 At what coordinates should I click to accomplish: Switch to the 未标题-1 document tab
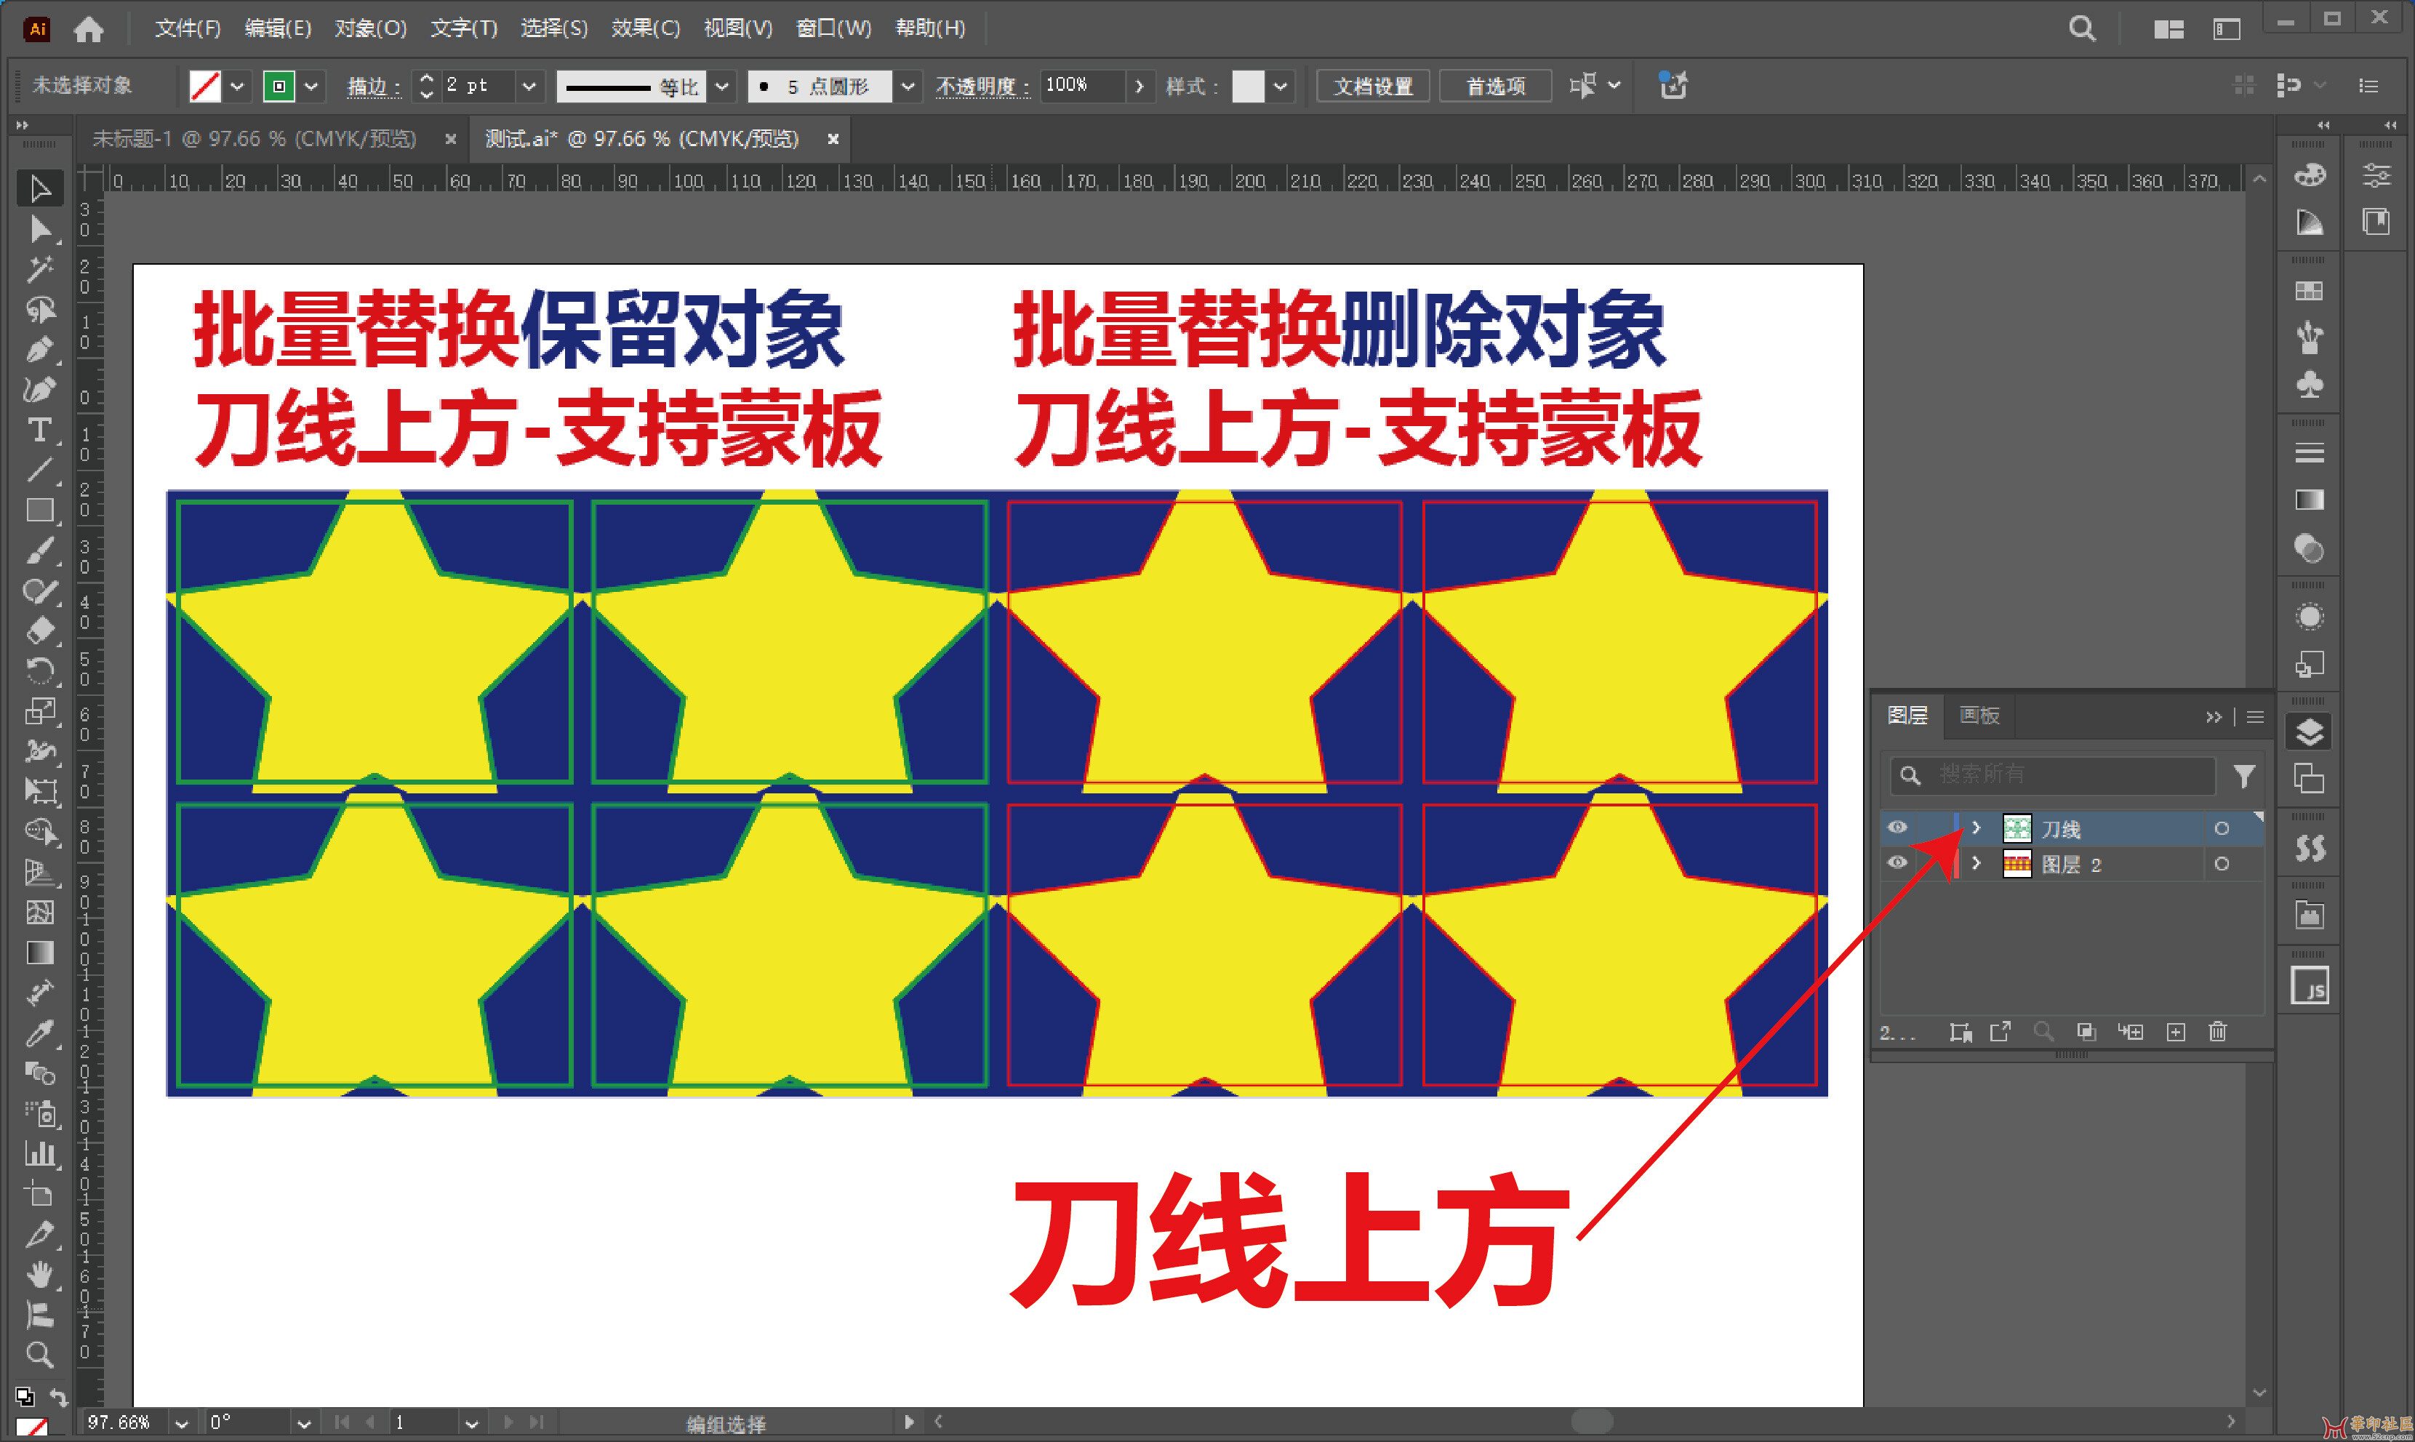[x=255, y=139]
